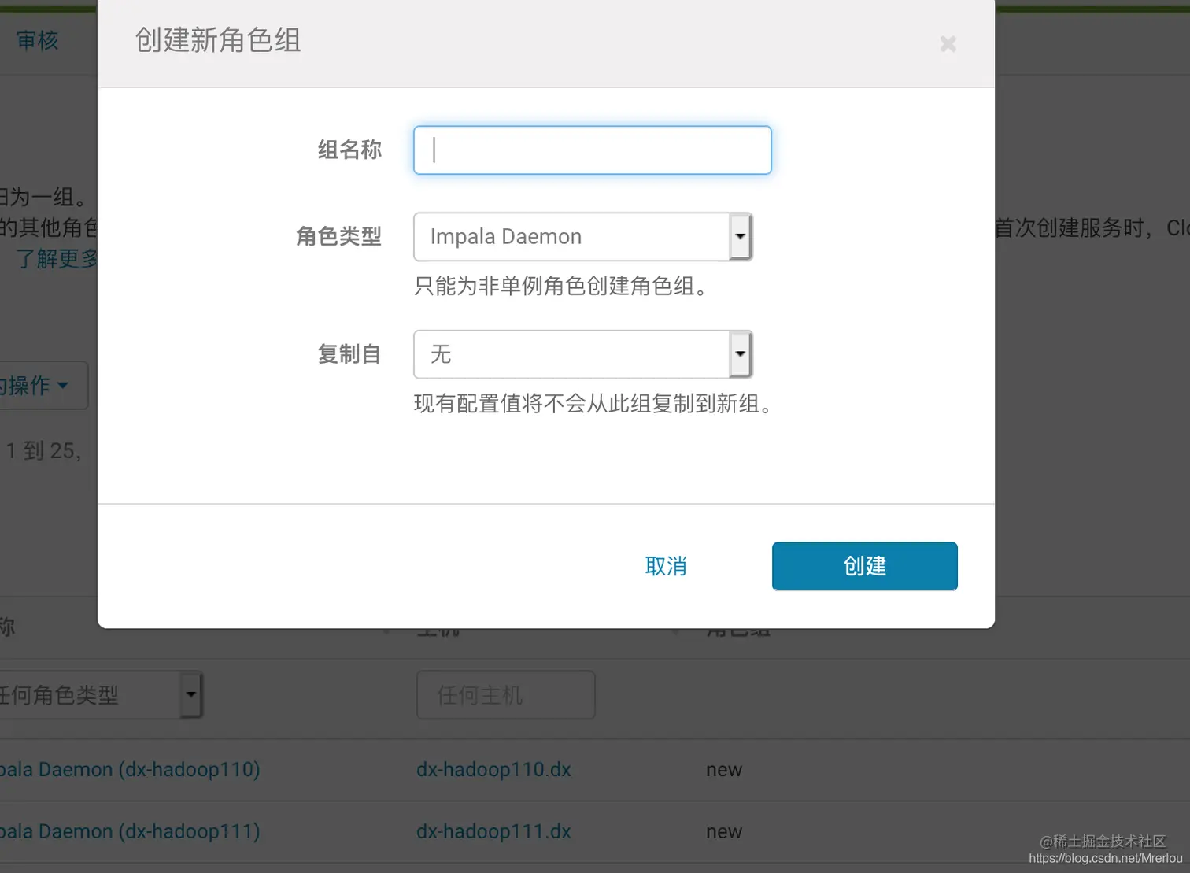Open host link dx-hadoop111.dx

click(493, 832)
